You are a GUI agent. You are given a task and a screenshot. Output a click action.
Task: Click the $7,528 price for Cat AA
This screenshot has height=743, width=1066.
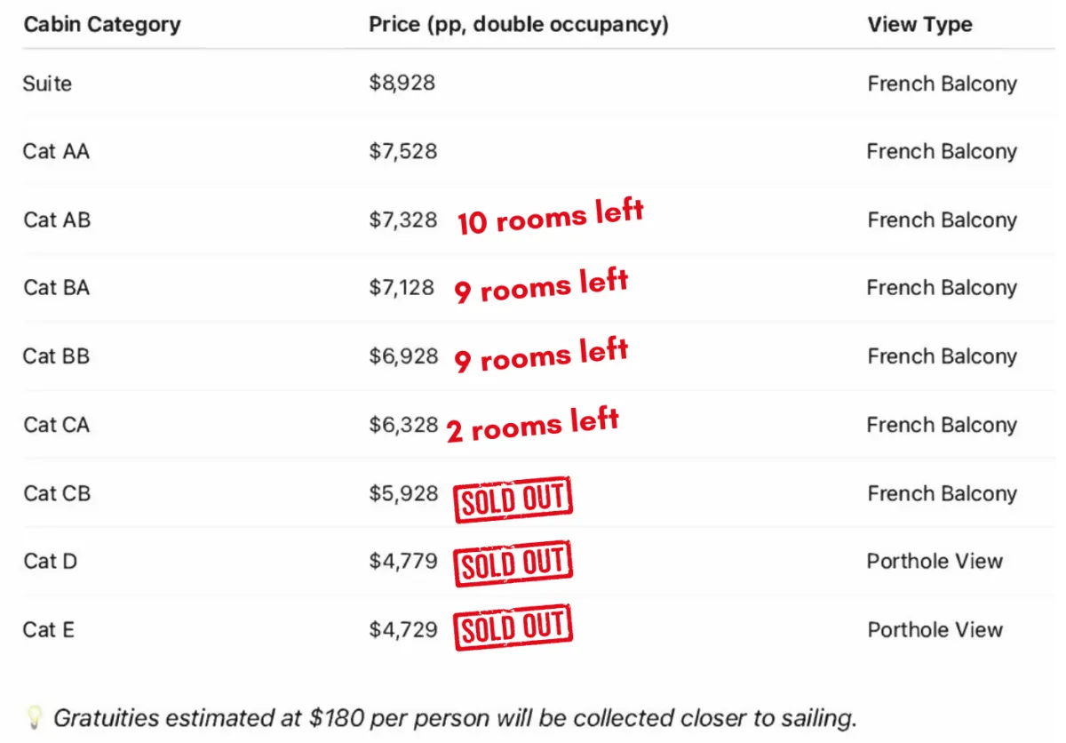pos(403,151)
